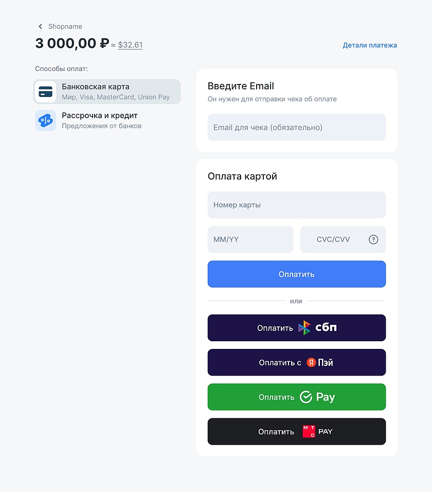
Task: Focus the Email для чека field
Action: pos(296,127)
